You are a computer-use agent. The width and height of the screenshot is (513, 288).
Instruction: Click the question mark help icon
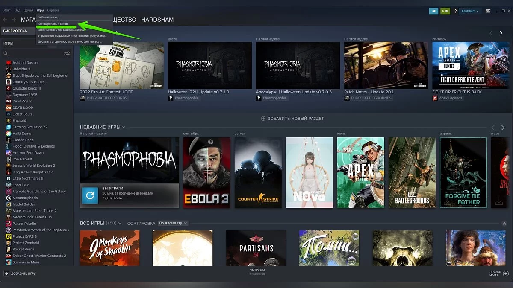455,11
